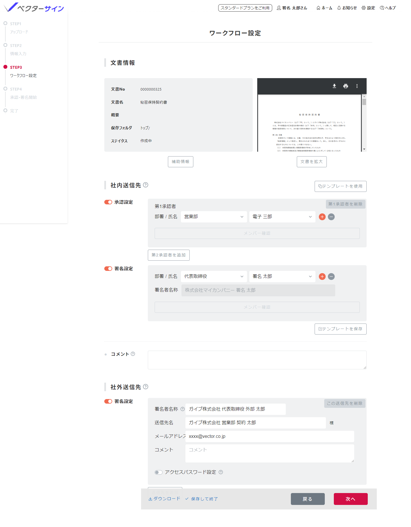The height and width of the screenshot is (527, 411).
Task: Add signer with plus icon in internal 署名設定
Action: (x=322, y=277)
